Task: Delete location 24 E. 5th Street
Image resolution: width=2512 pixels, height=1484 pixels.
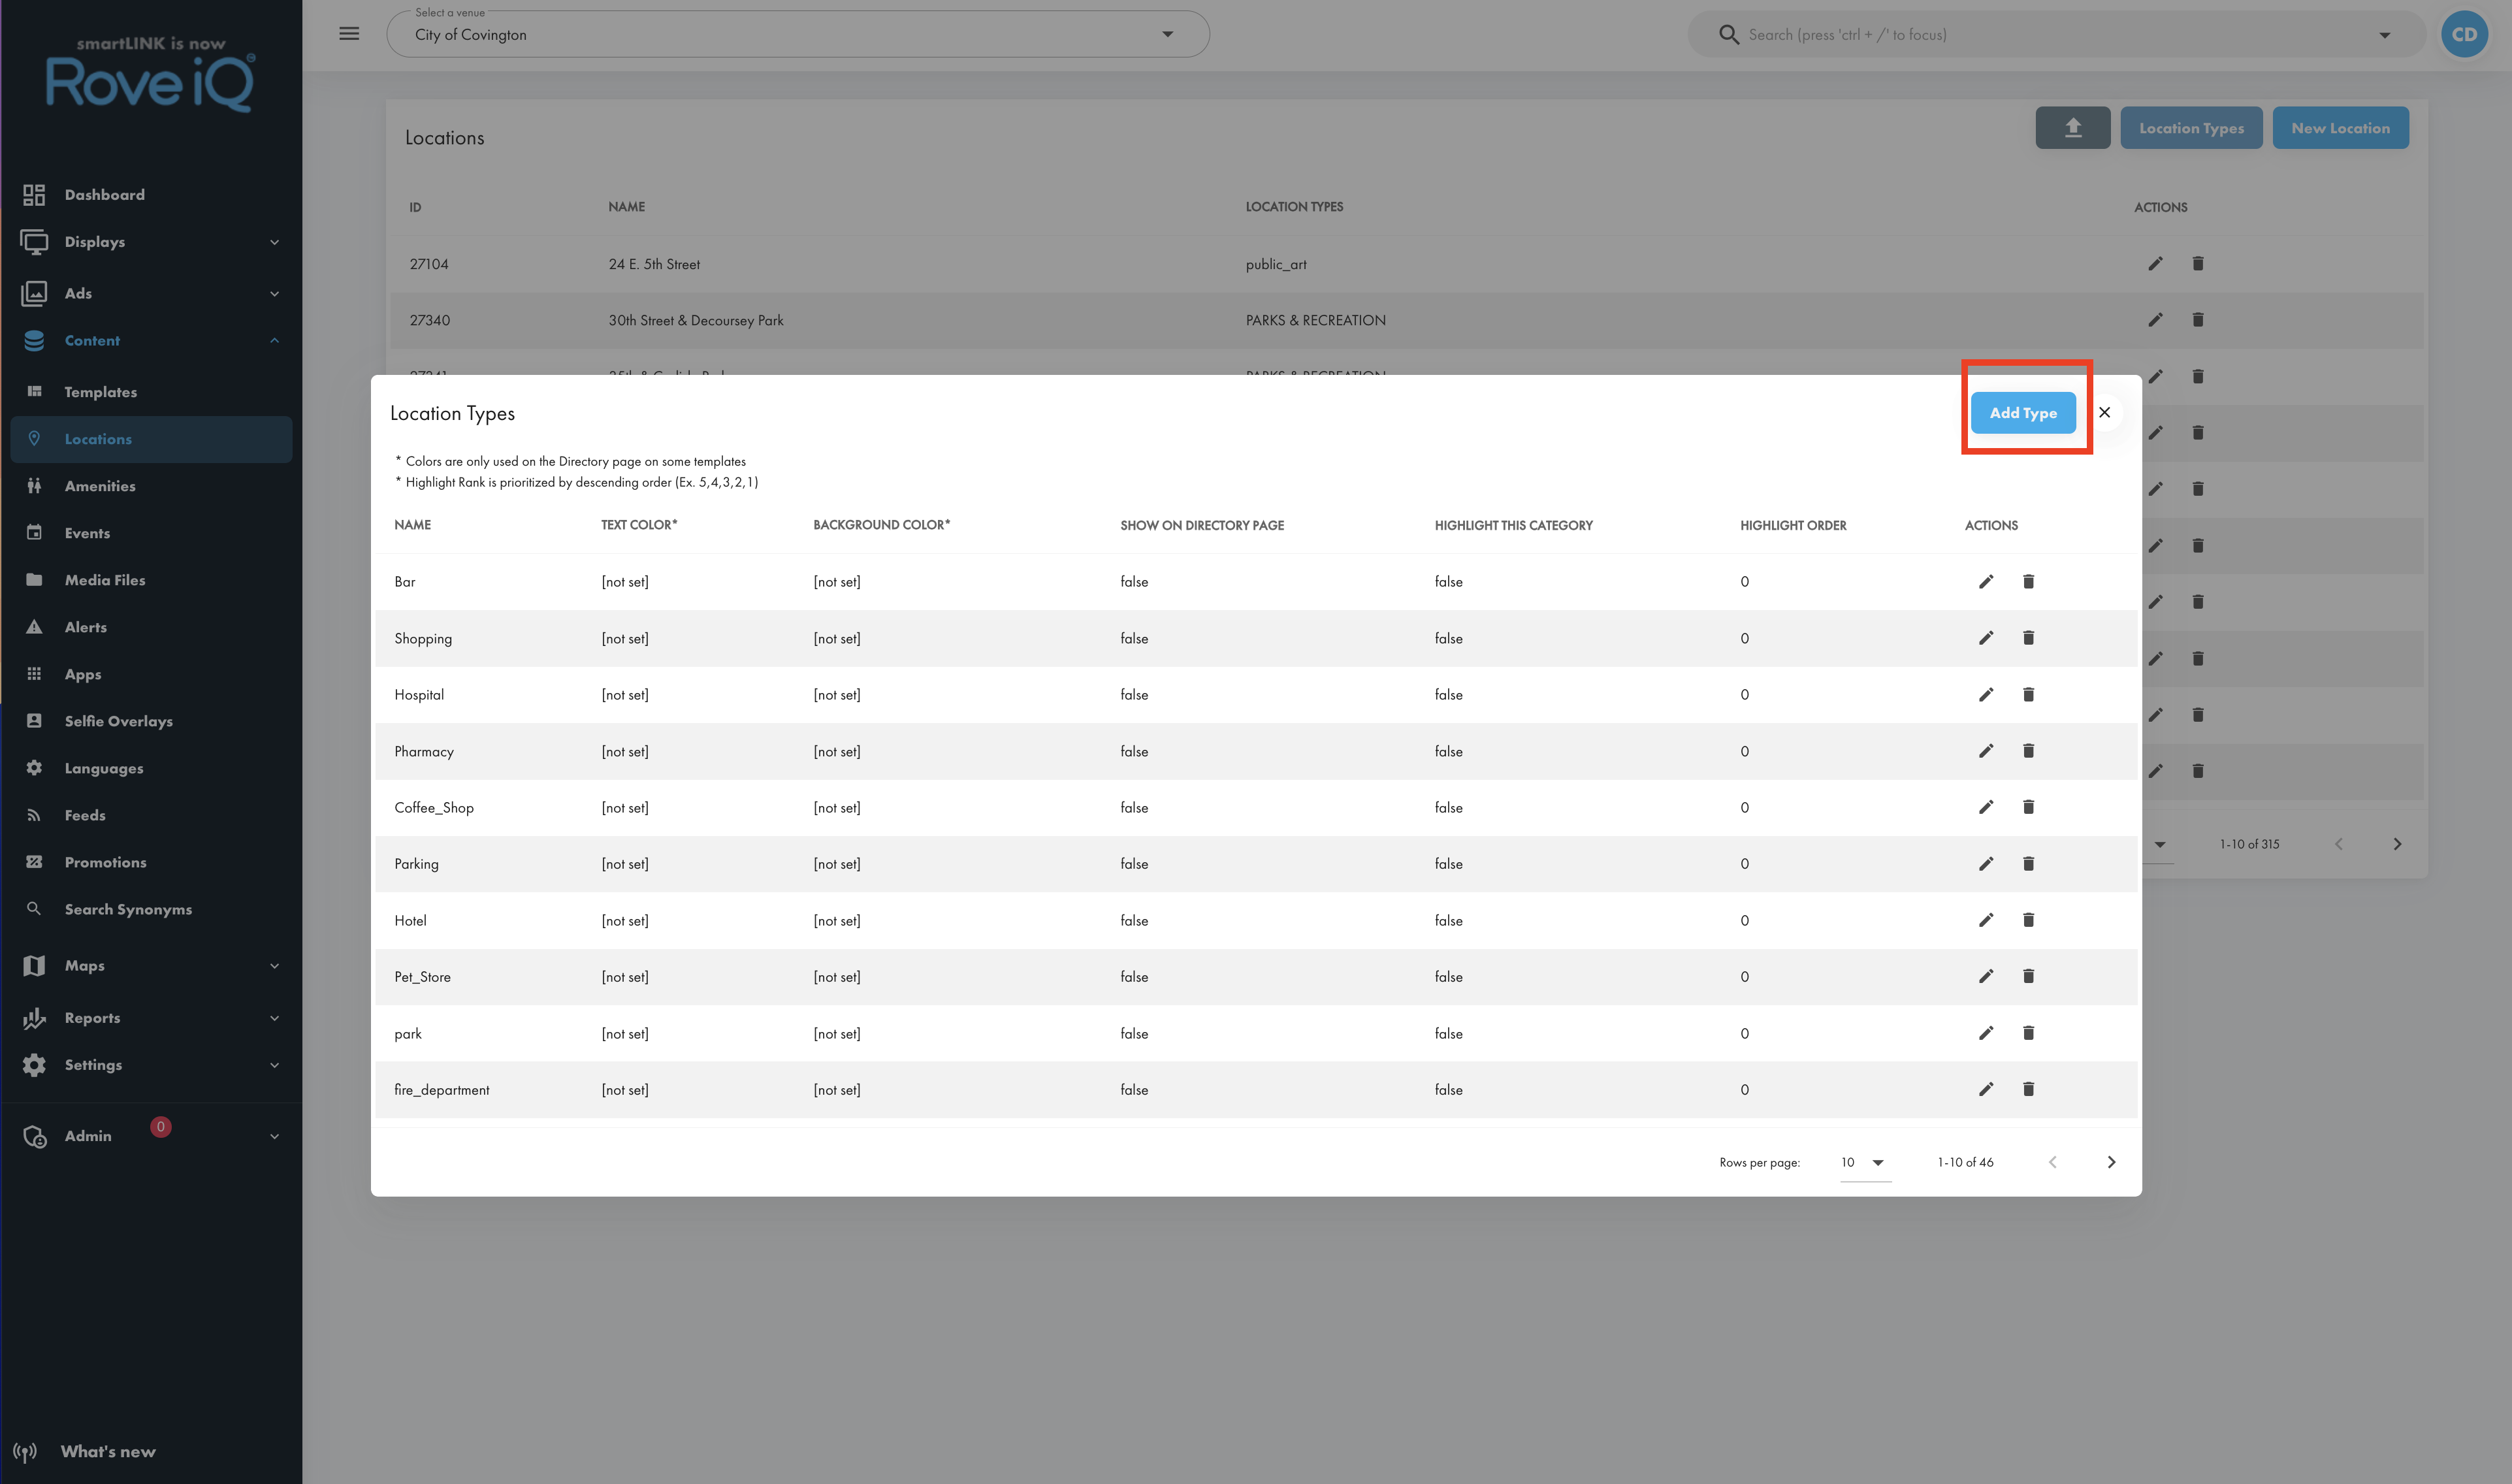Action: pos(2198,264)
